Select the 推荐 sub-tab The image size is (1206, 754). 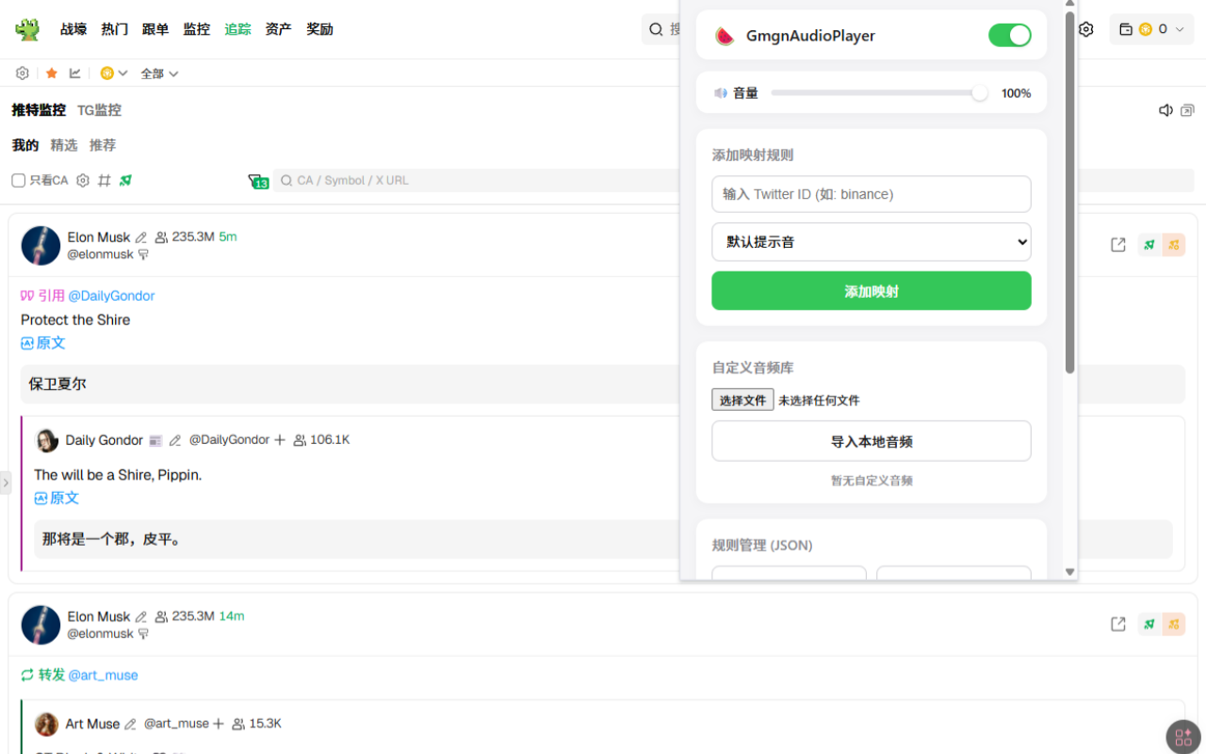(x=103, y=145)
